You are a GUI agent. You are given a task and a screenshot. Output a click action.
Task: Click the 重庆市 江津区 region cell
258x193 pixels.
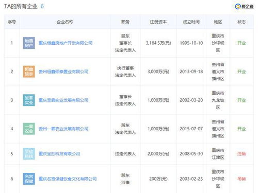218,154
